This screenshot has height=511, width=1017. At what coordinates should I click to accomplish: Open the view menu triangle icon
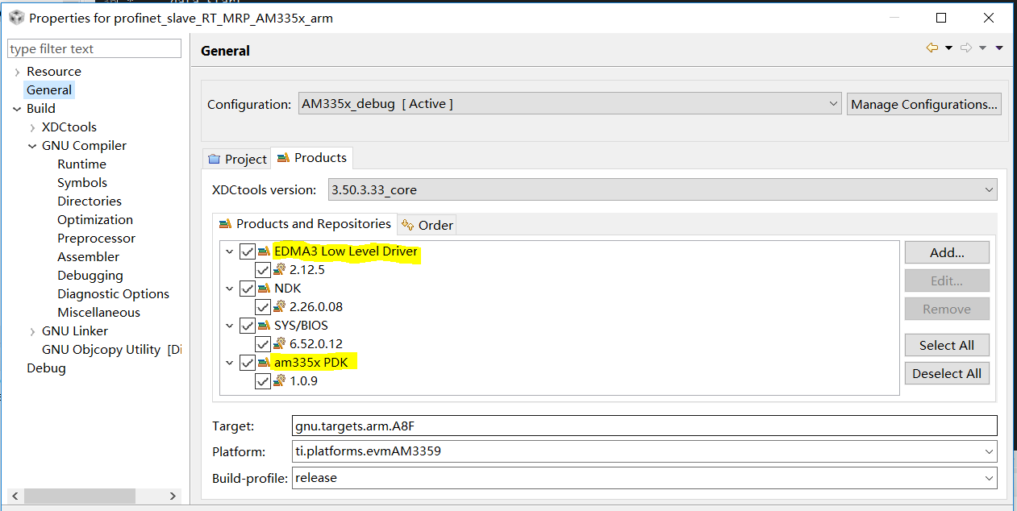[x=999, y=48]
